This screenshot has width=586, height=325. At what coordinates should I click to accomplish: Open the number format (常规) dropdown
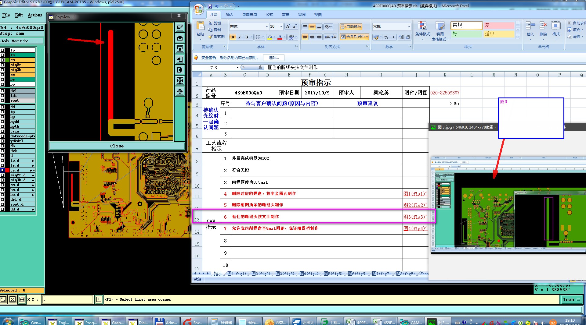click(409, 26)
